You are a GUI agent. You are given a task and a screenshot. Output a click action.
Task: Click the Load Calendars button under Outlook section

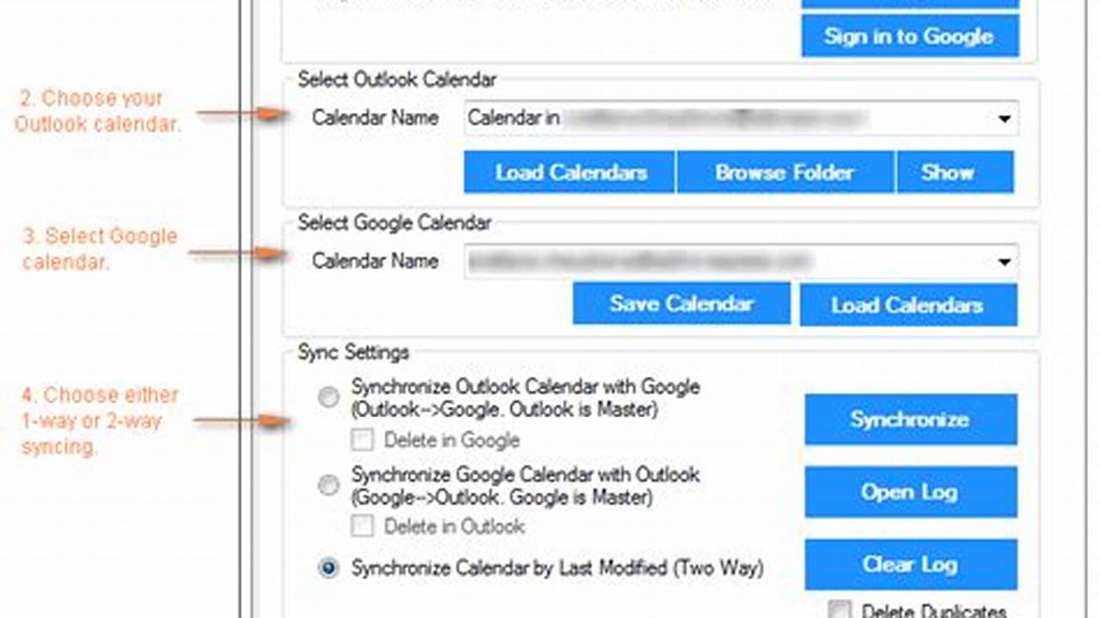569,172
